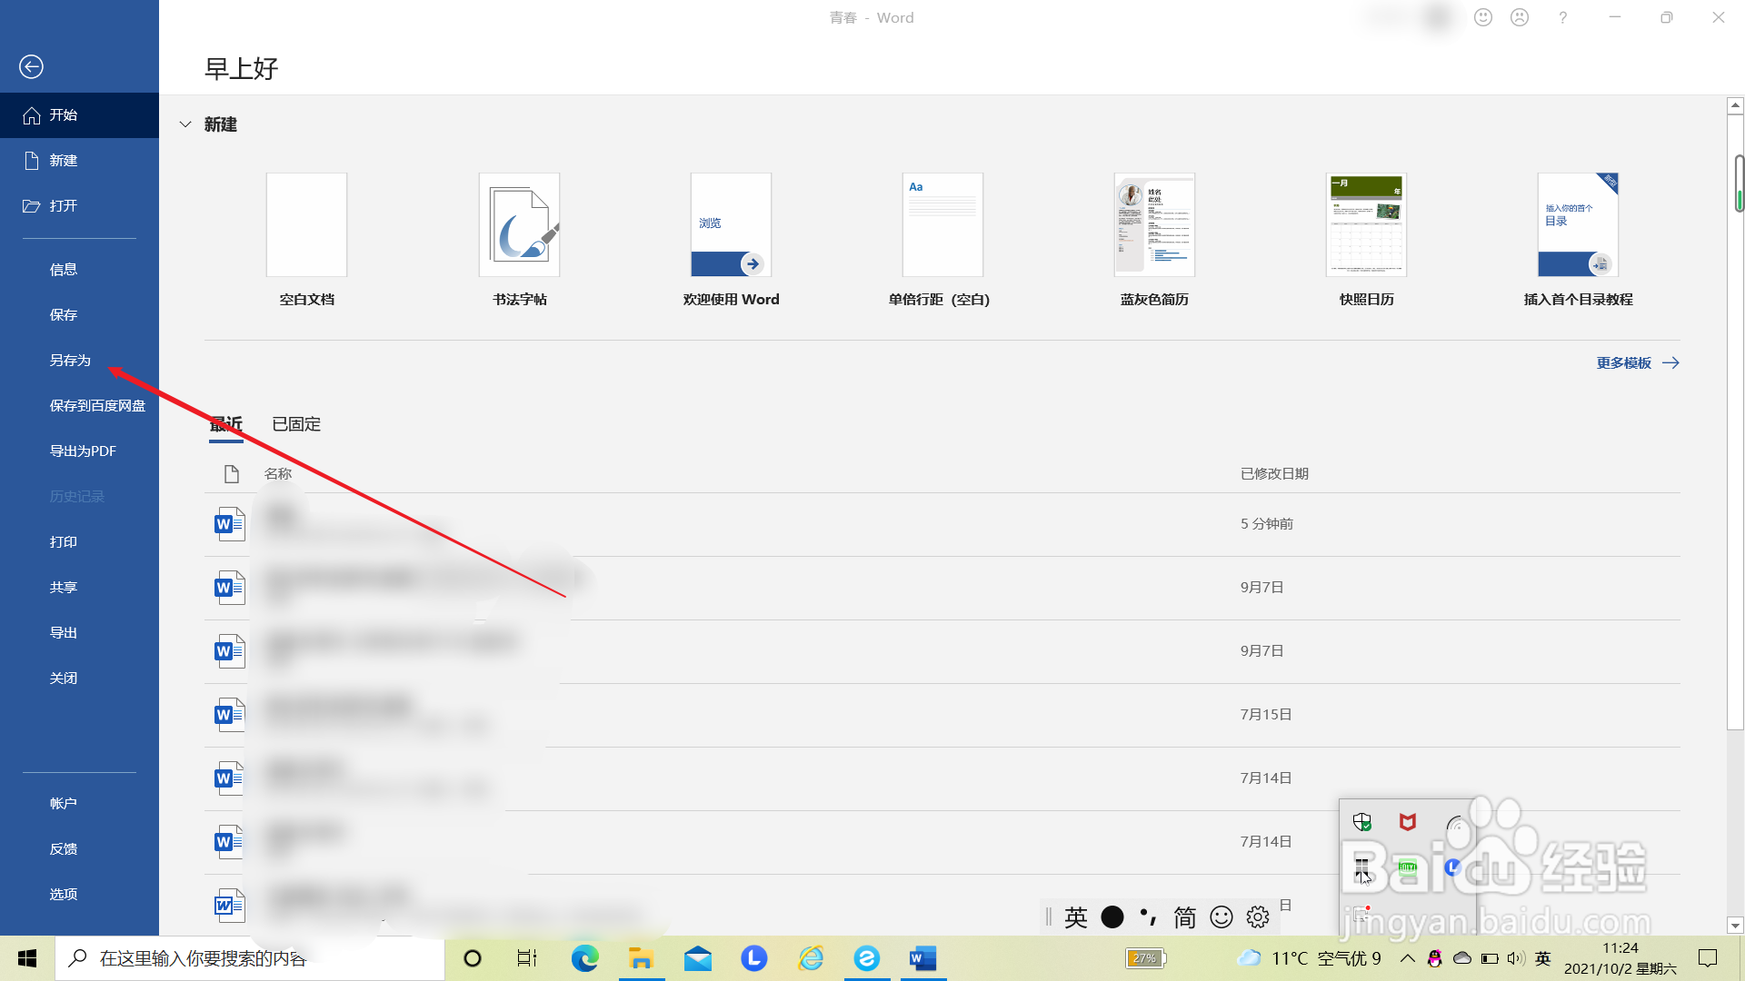
Task: Click the Word icon on the taskbar
Action: coord(923,958)
